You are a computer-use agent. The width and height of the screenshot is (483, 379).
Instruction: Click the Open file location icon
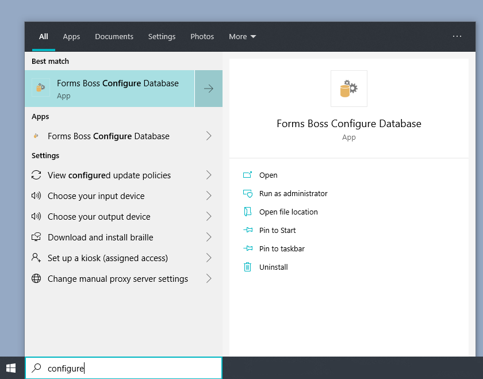pos(248,212)
